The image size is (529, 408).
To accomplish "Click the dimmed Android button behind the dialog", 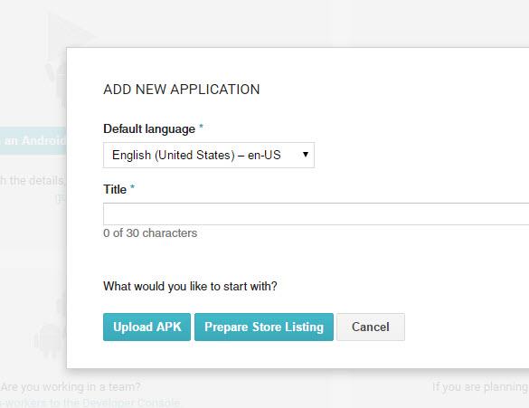I will point(33,140).
